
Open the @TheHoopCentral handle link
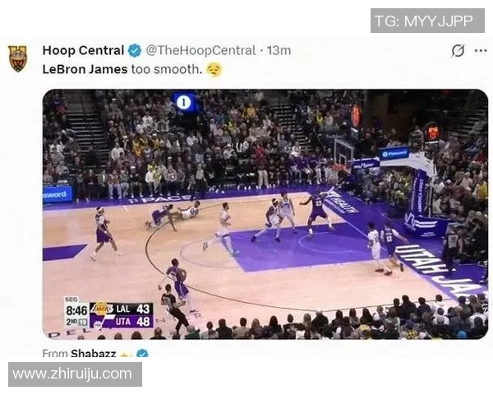(x=200, y=50)
